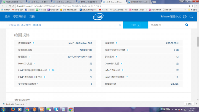
Task: Click the vertical scrollbar thumb
Action: tap(198, 41)
